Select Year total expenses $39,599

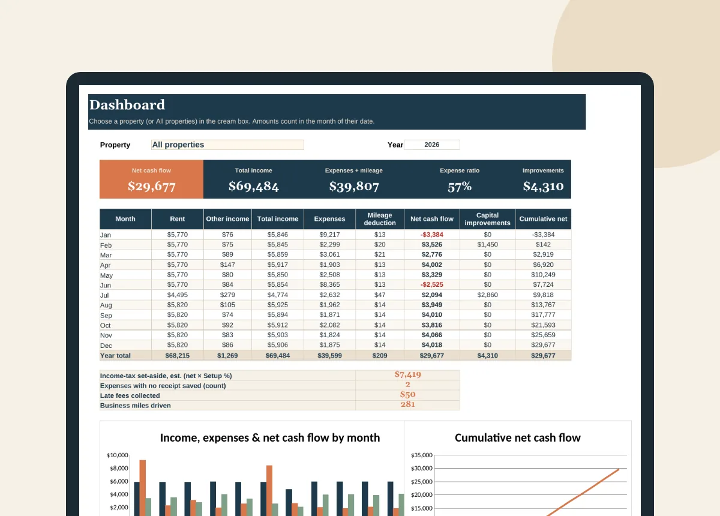(x=330, y=355)
